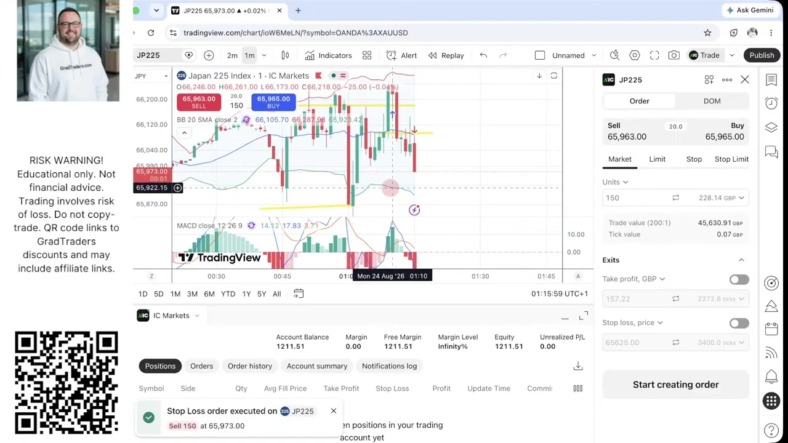This screenshot has width=788, height=443.
Task: Open the Alert creation icon
Action: (x=401, y=55)
